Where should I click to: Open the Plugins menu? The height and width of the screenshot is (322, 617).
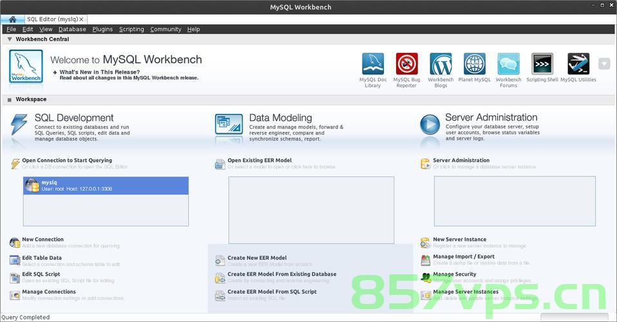[102, 29]
